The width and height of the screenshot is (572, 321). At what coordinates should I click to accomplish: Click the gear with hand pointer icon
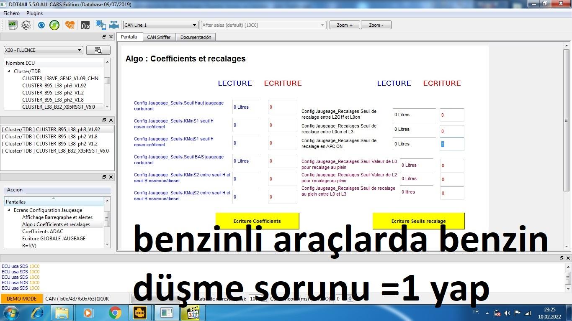tap(100, 25)
